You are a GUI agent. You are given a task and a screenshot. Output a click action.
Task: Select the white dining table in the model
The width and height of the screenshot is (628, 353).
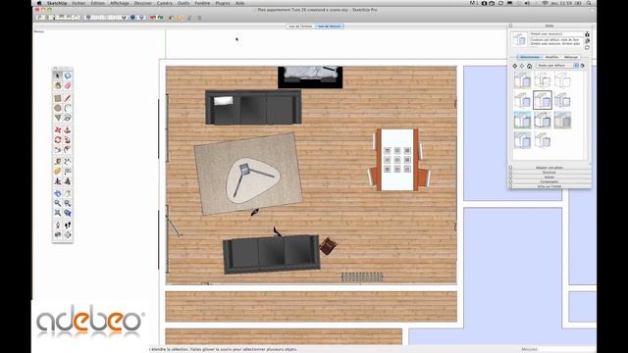pos(397,159)
